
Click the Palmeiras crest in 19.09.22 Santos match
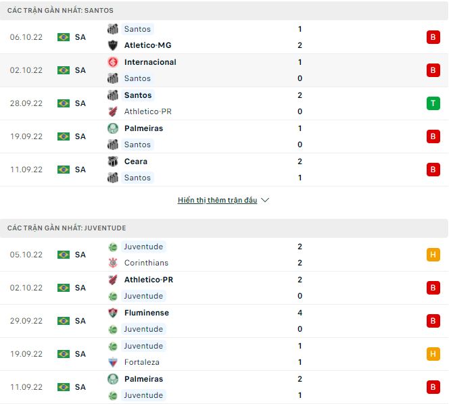point(113,128)
